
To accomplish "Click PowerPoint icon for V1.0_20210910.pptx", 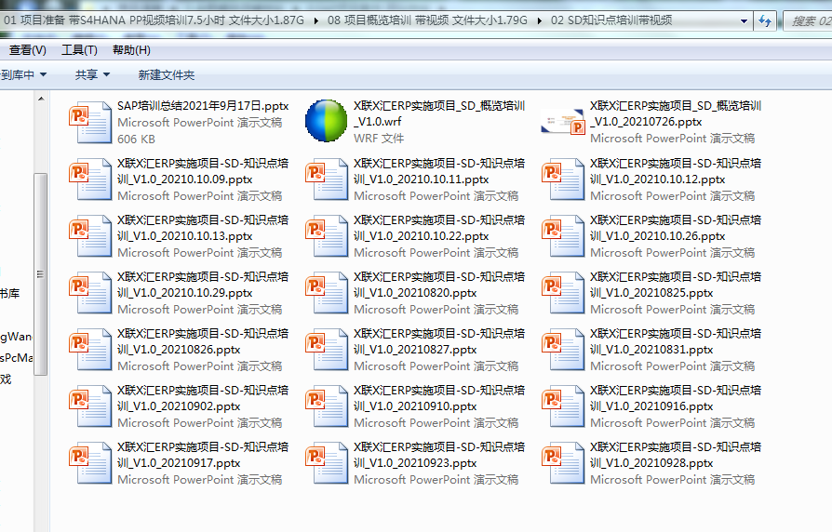I will (x=327, y=406).
